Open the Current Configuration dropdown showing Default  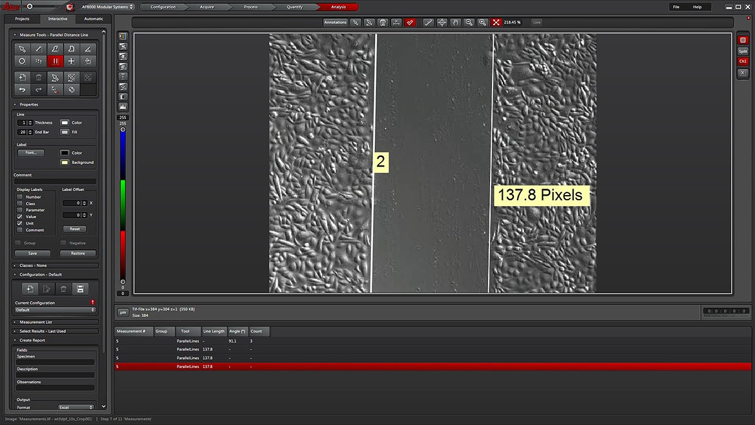pos(55,309)
